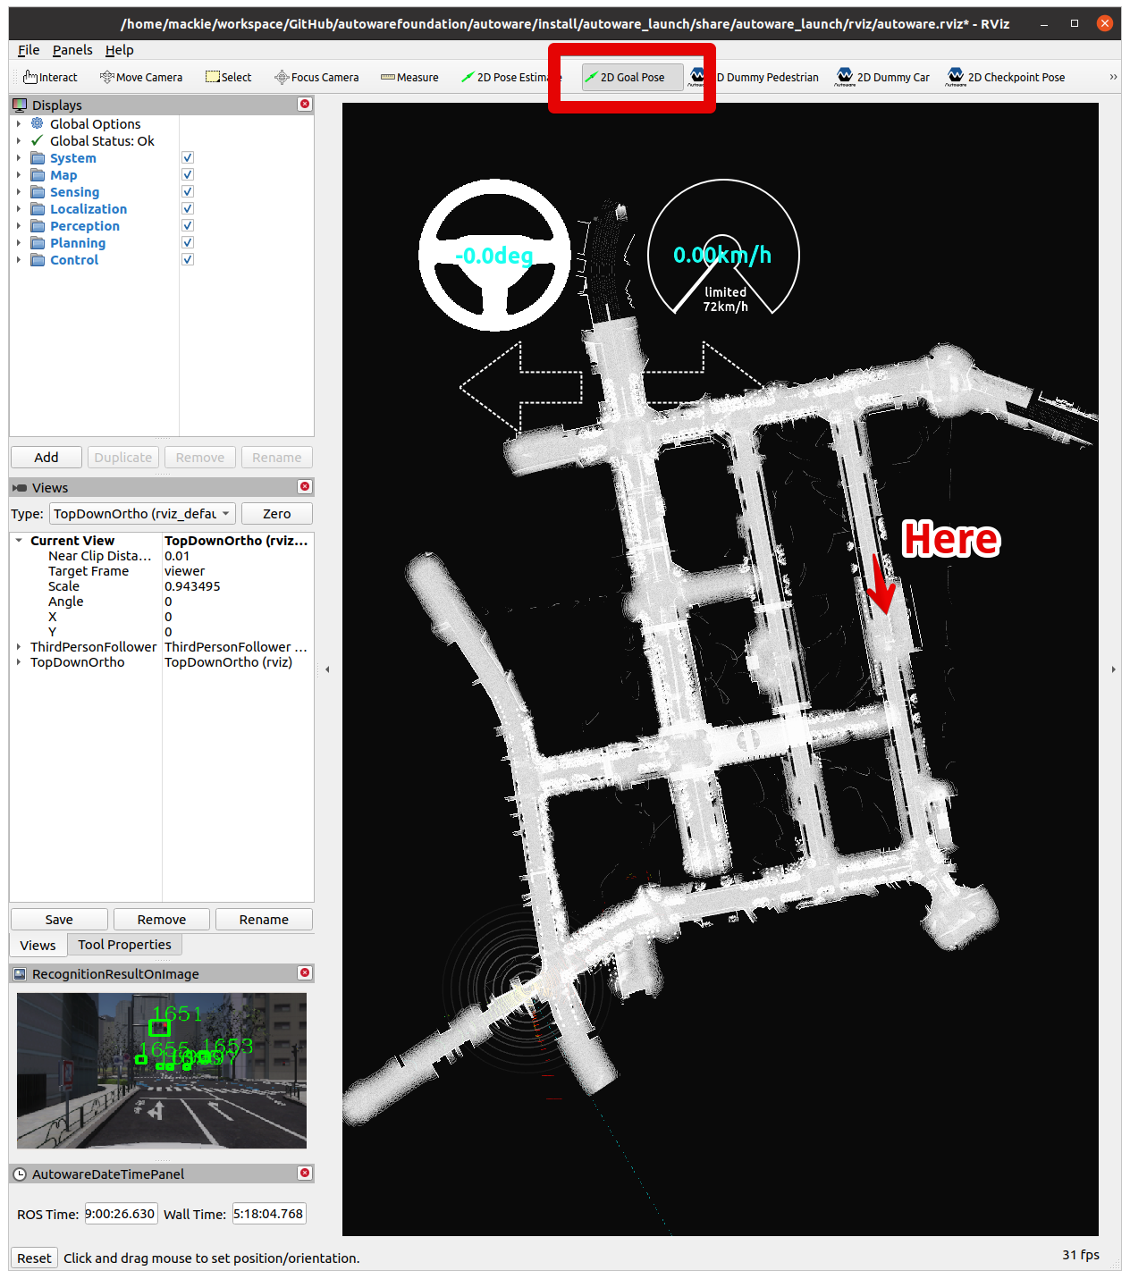The height and width of the screenshot is (1279, 1130).
Task: Close the RecognitionResultOnImage panel
Action: click(305, 973)
